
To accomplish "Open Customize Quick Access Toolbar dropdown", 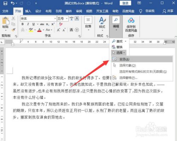I will [36, 3].
